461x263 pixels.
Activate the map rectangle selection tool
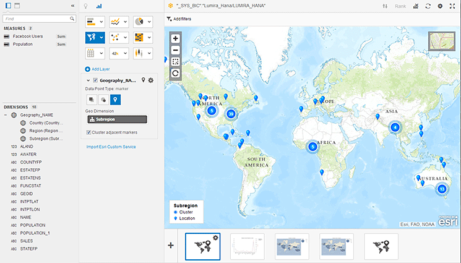pyautogui.click(x=176, y=62)
